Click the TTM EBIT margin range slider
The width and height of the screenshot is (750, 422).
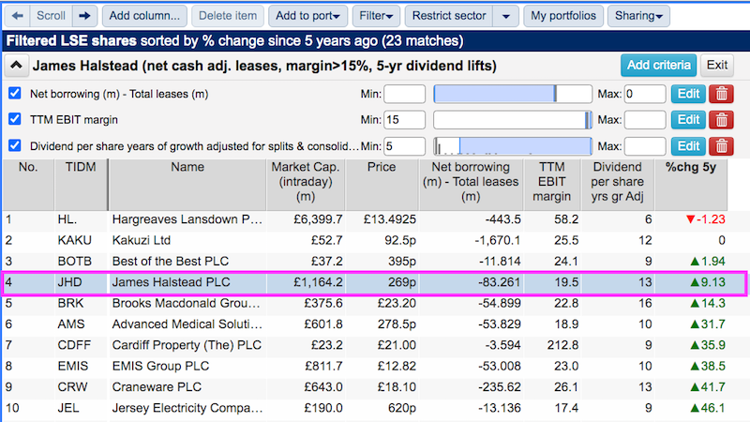click(513, 120)
